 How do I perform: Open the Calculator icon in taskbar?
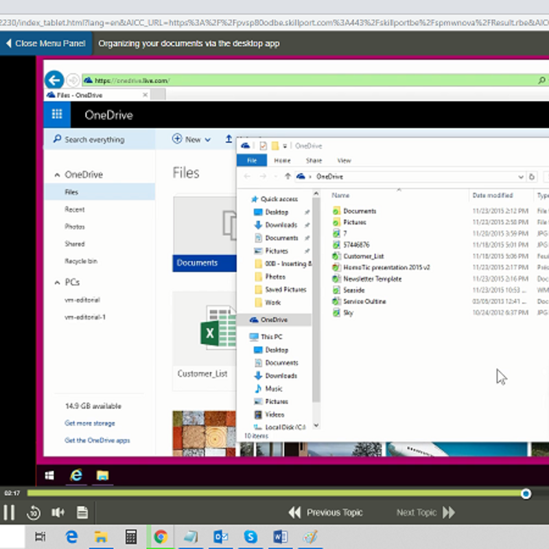[131, 537]
